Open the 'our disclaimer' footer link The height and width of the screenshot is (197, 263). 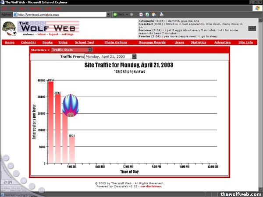(x=151, y=186)
